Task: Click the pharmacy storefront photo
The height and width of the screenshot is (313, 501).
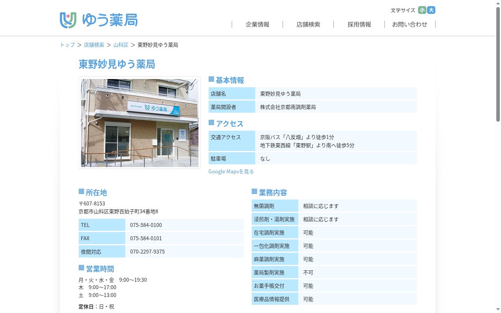Action: pos(140,122)
